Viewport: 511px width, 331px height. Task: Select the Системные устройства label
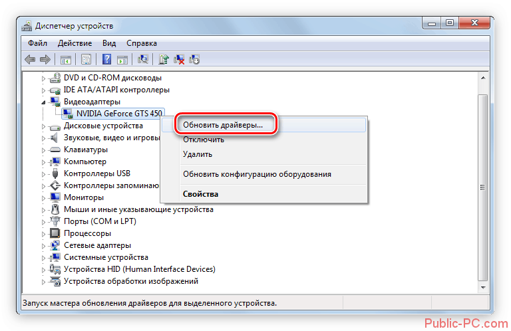(x=106, y=257)
